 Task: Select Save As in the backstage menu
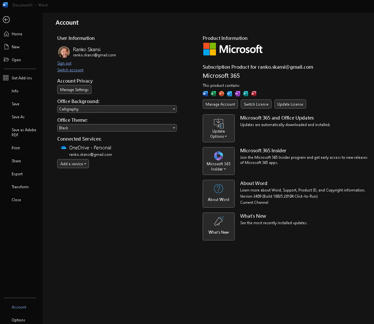(18, 117)
